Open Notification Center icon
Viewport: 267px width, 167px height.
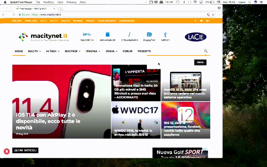click(261, 2)
